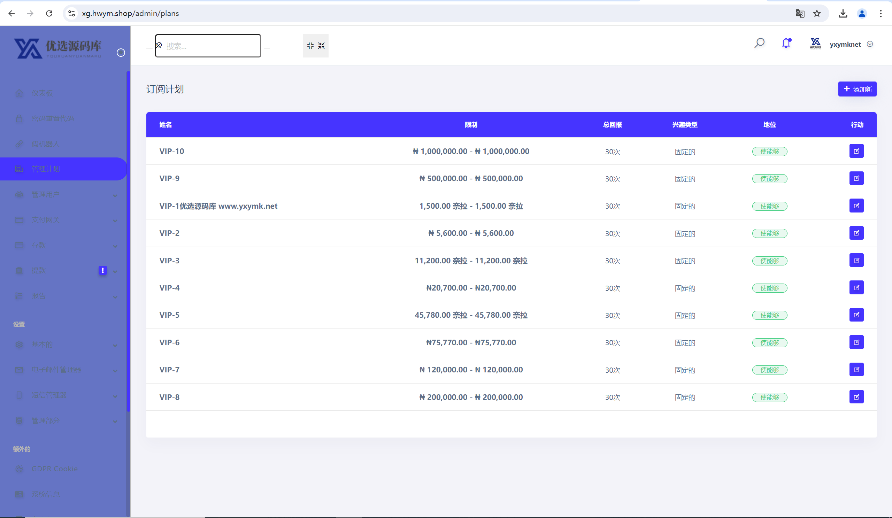This screenshot has height=518, width=892.
Task: Open browser downloads icon
Action: tap(843, 14)
